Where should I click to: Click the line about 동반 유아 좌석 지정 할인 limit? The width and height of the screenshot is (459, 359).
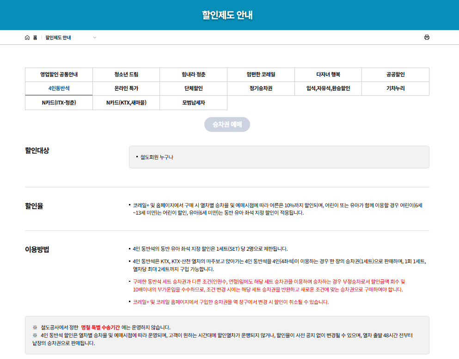point(210,249)
